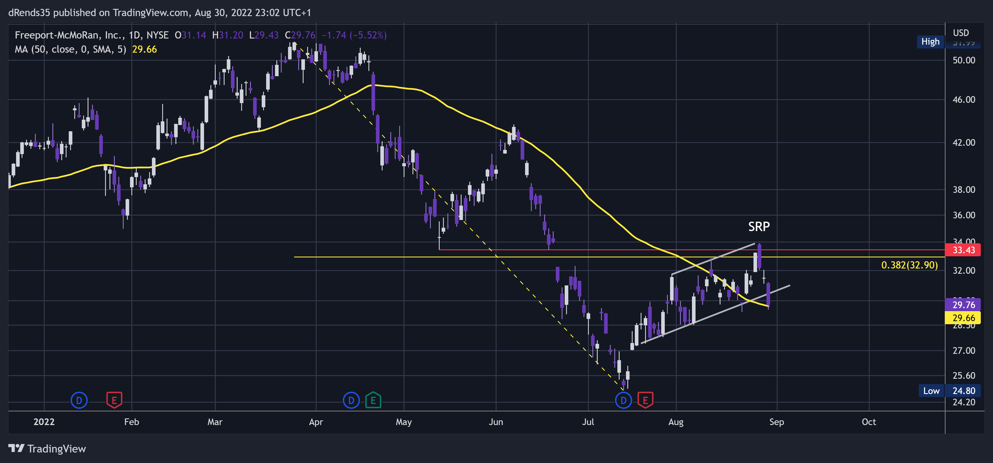Click the change value −1.74 (−5.52%)

tap(354, 35)
